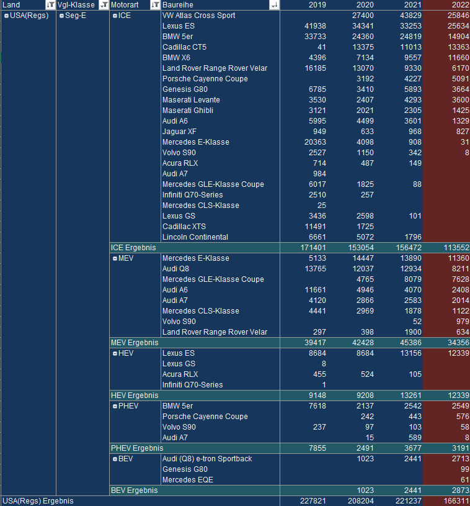Select the Baureihe header cell label

(x=178, y=5)
